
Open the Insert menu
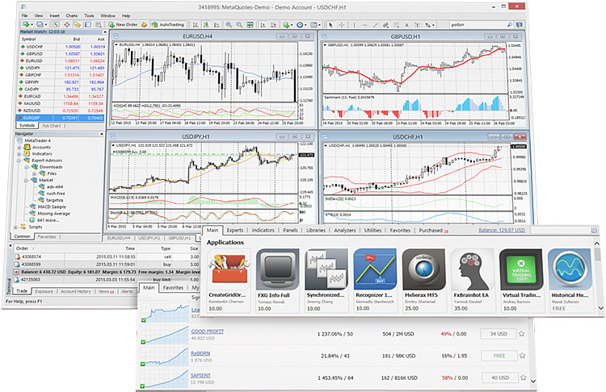(x=54, y=15)
